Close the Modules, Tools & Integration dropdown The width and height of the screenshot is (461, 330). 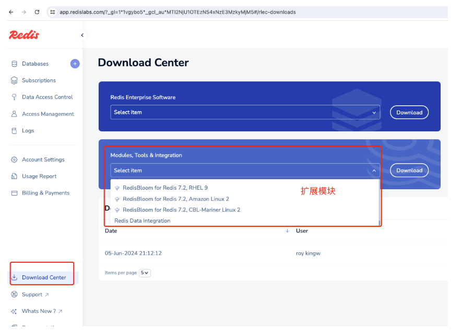pos(245,170)
